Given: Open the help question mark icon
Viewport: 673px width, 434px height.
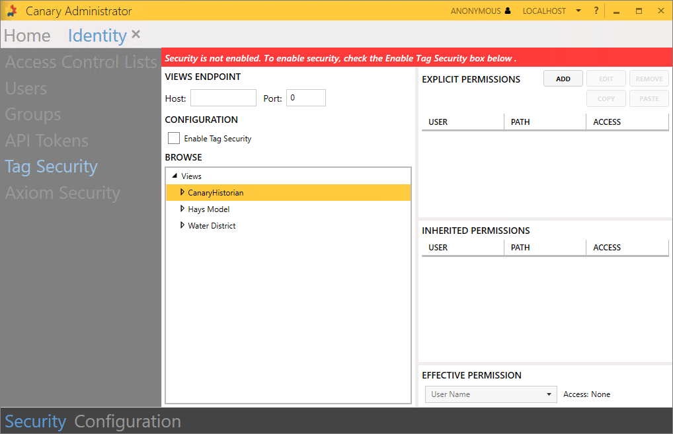Looking at the screenshot, I should coord(596,11).
